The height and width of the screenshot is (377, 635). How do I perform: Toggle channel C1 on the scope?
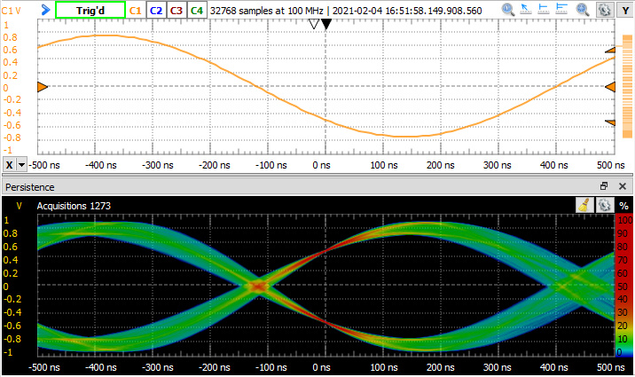click(x=136, y=10)
